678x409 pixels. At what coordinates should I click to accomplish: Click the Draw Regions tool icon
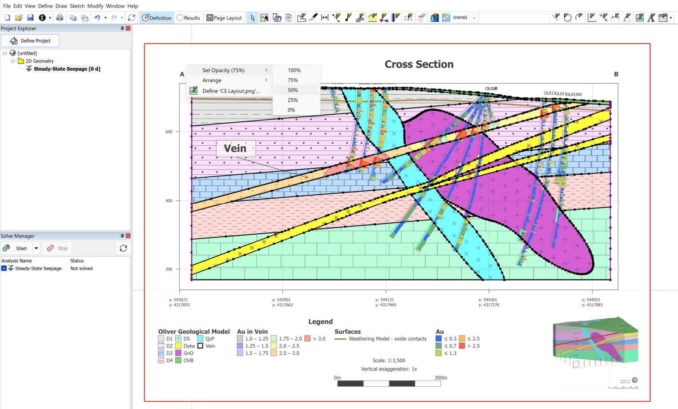(301, 18)
